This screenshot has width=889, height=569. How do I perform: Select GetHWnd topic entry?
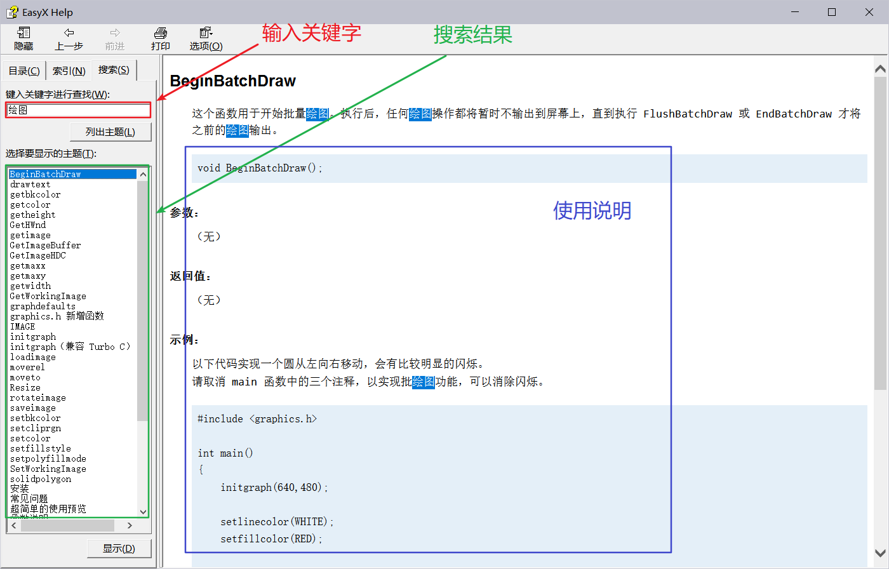pyautogui.click(x=27, y=225)
